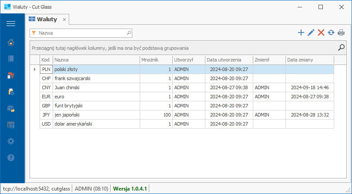Image resolution: width=352 pixels, height=194 pixels.
Task: Sort by the Kod column header
Action: tap(46, 60)
